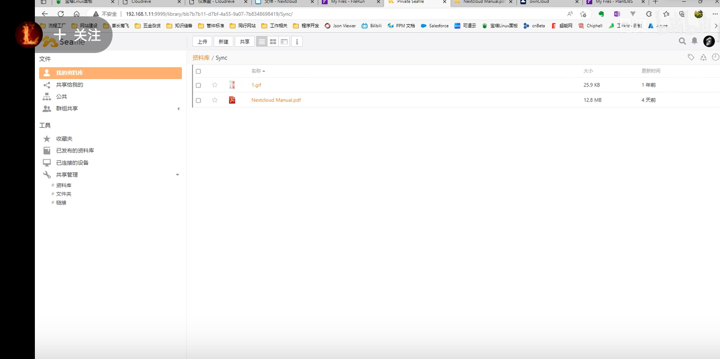Click the browser address bar URL

point(209,14)
